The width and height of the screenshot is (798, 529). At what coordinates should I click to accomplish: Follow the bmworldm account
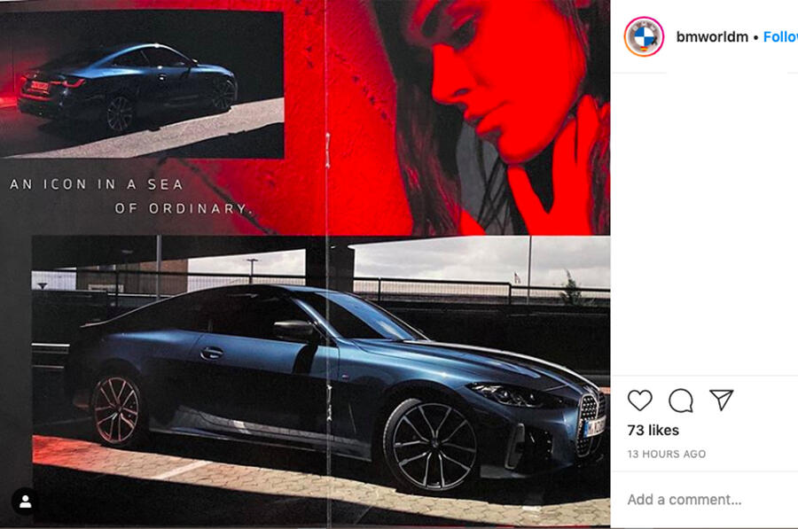780,37
